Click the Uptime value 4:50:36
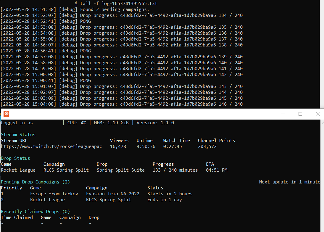 pos(146,146)
